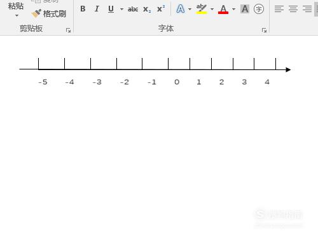The width and height of the screenshot is (318, 244).
Task: Click enclosed character circle icon
Action: [259, 9]
